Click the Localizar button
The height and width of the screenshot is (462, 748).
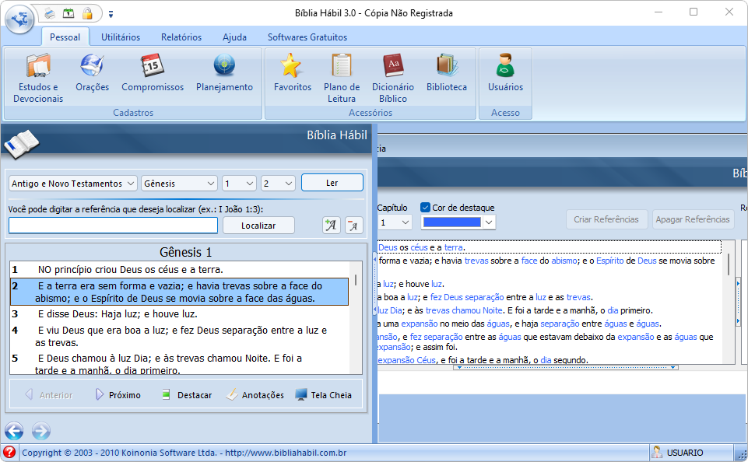(x=258, y=225)
